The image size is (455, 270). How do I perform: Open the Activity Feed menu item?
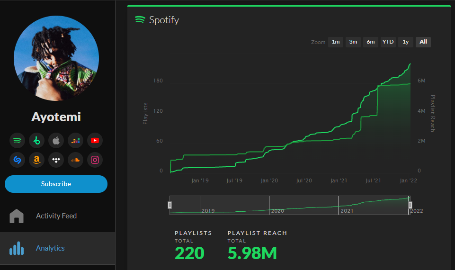click(x=58, y=216)
